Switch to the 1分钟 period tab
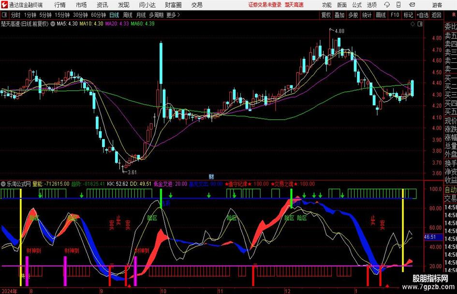 tap(30, 15)
